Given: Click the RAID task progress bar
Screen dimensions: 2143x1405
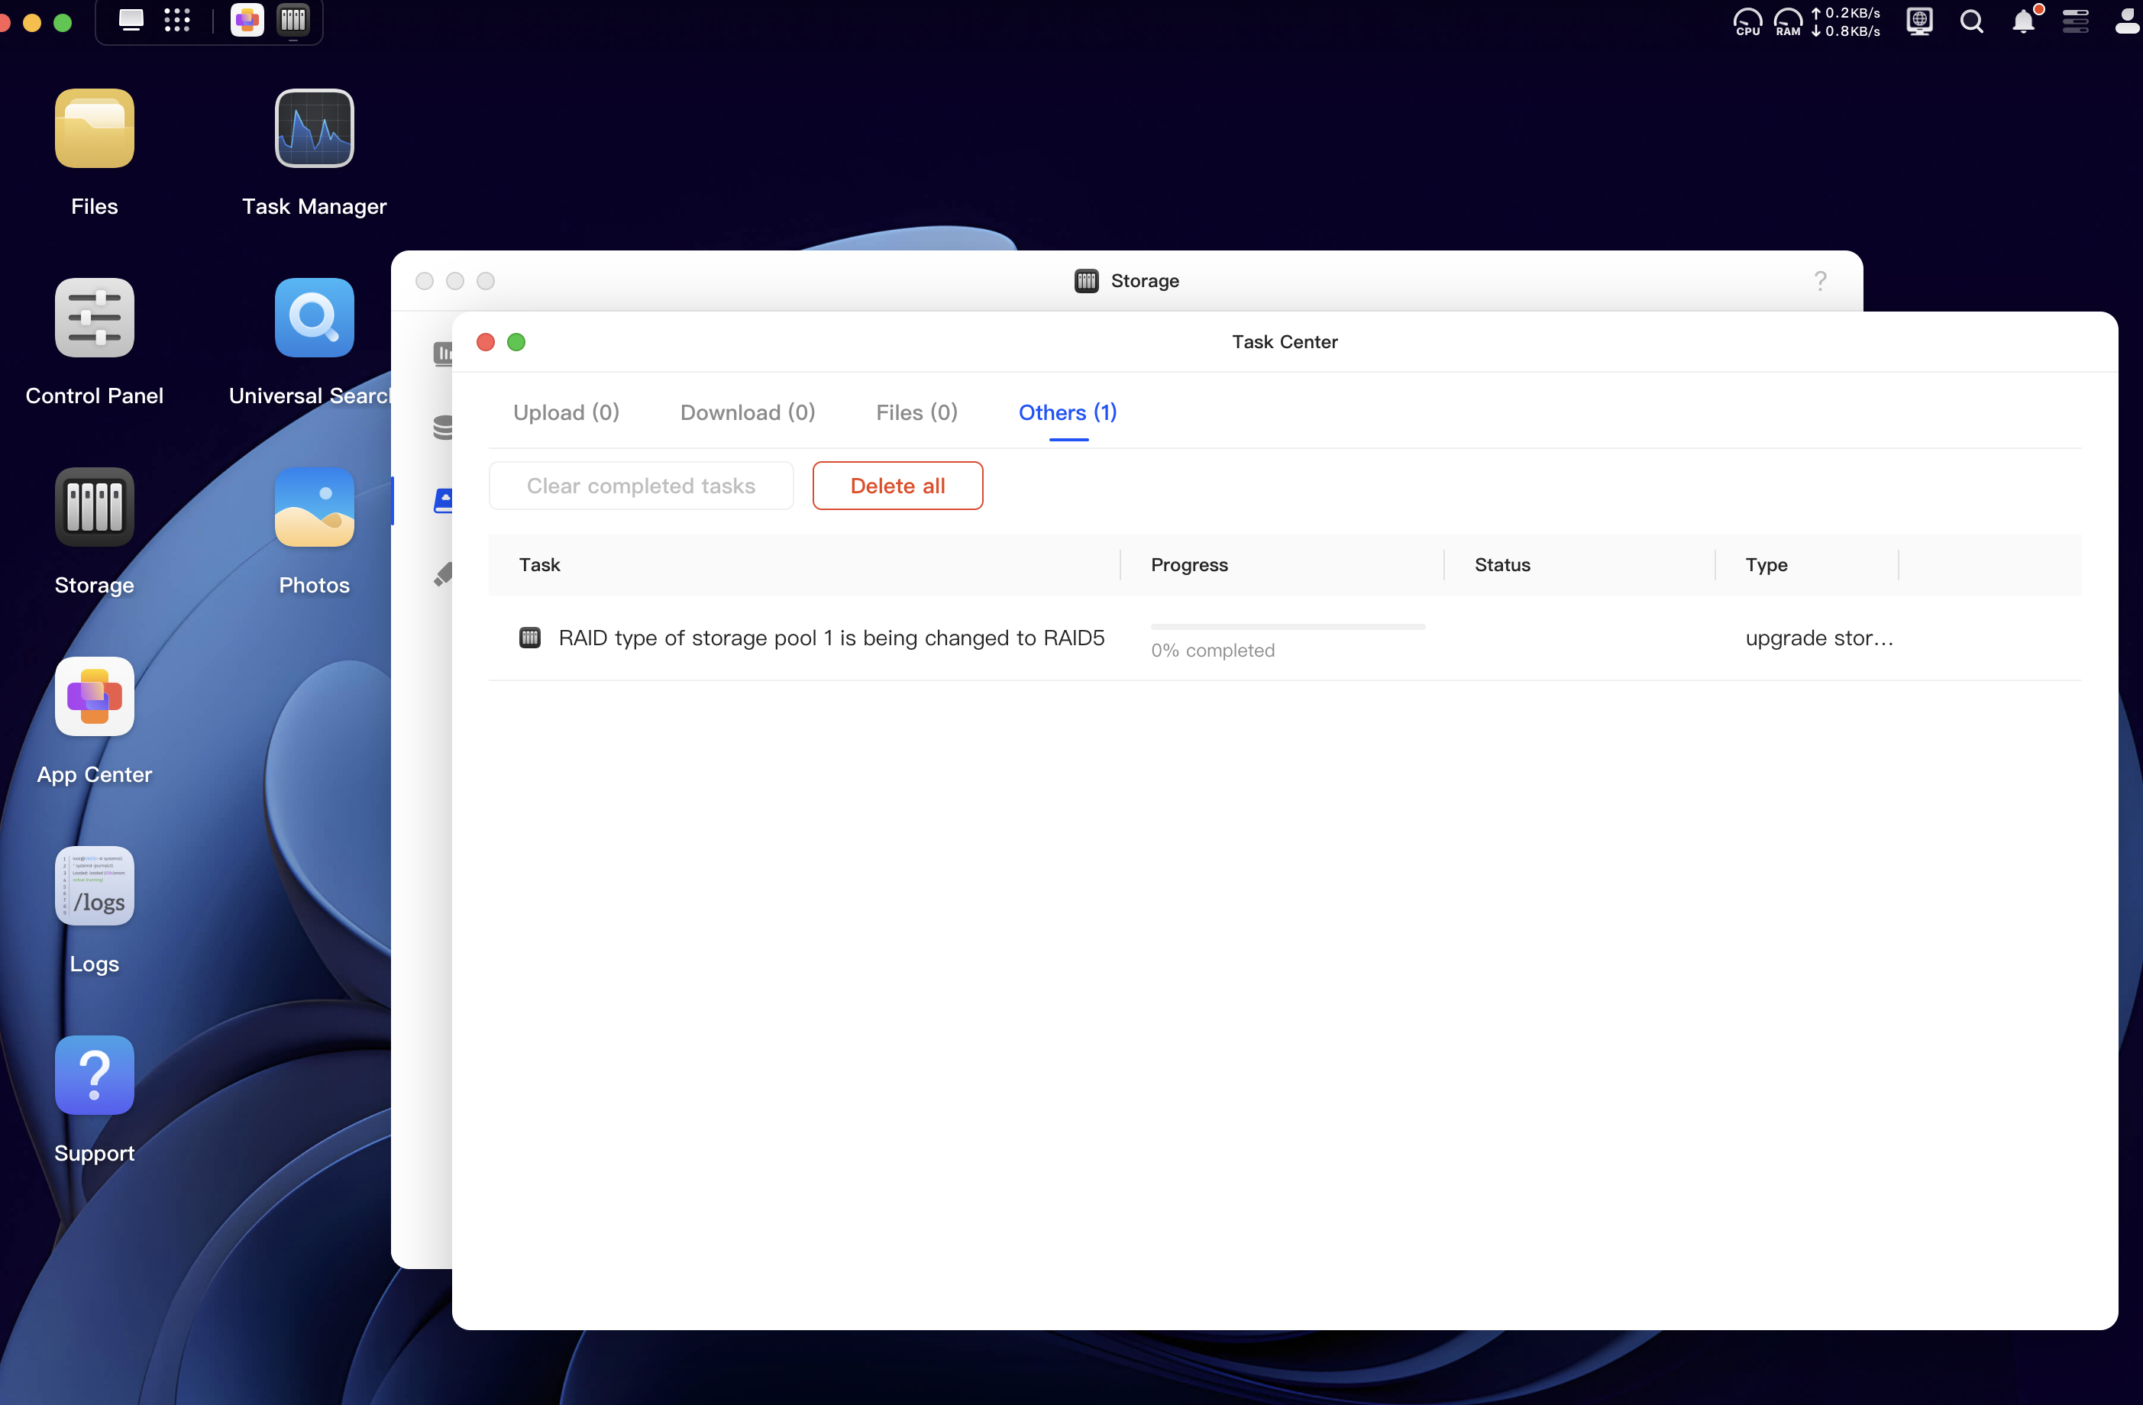Looking at the screenshot, I should (1288, 626).
